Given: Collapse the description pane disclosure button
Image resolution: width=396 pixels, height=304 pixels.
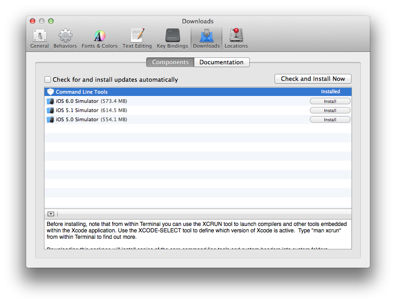Looking at the screenshot, I should (51, 214).
